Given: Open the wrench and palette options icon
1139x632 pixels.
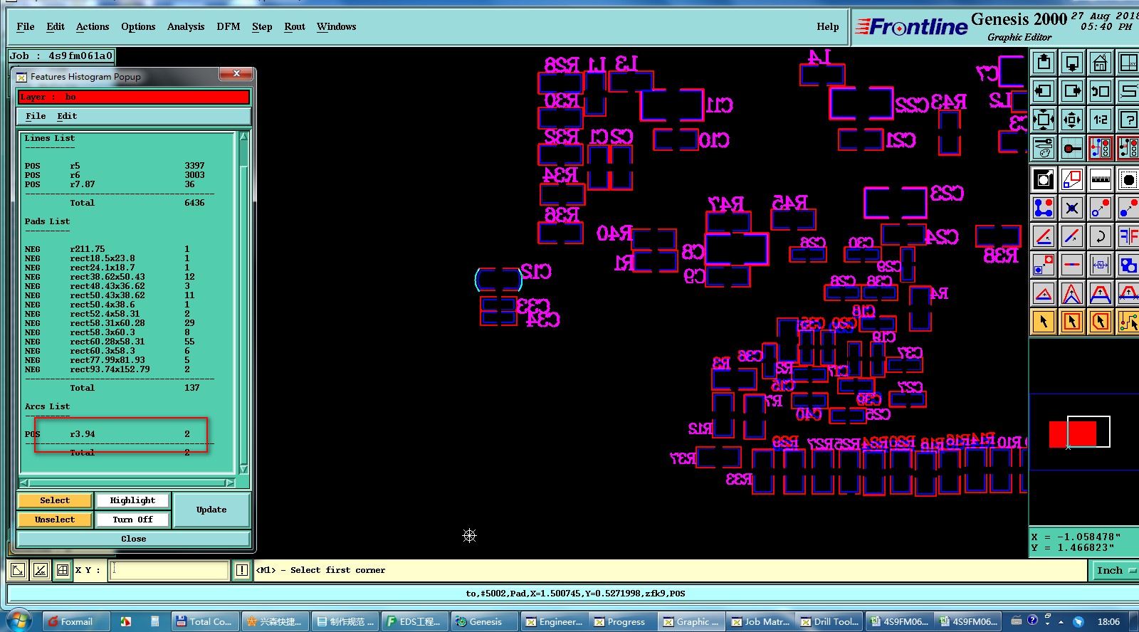Looking at the screenshot, I should 1044,148.
